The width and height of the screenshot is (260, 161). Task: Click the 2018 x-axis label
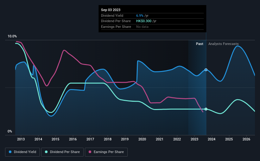108,139
